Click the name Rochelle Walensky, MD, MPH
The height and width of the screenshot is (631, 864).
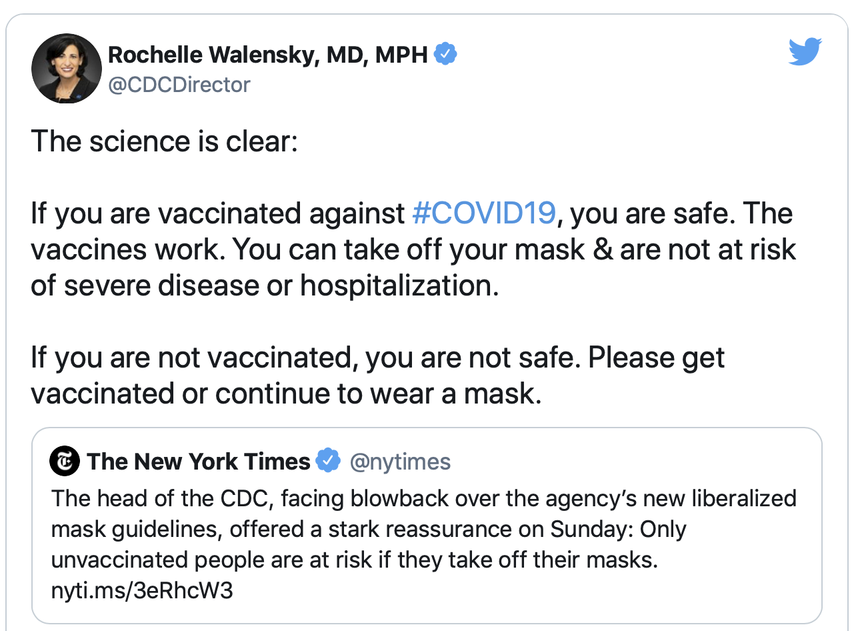[267, 55]
